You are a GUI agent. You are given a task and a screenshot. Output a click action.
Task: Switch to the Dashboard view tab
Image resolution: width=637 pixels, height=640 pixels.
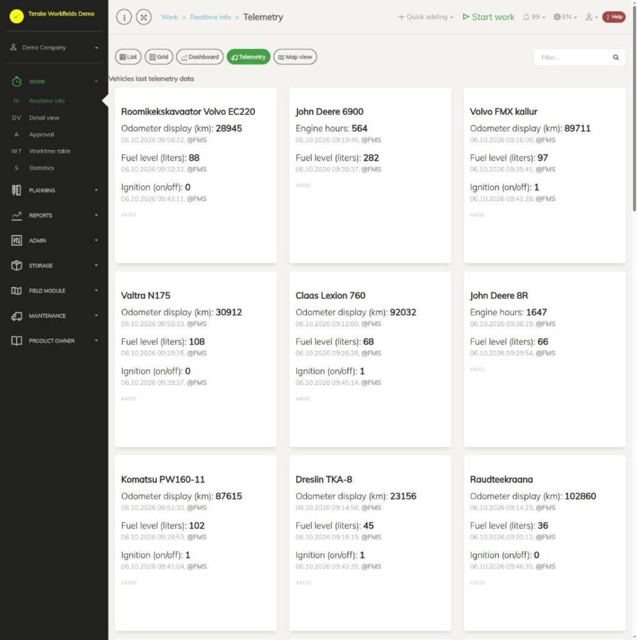pos(199,57)
